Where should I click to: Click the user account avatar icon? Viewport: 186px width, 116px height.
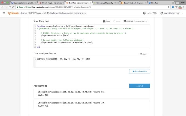click(x=162, y=13)
